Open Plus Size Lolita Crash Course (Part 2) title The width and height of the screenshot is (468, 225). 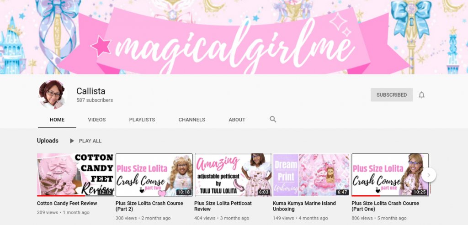tap(149, 206)
